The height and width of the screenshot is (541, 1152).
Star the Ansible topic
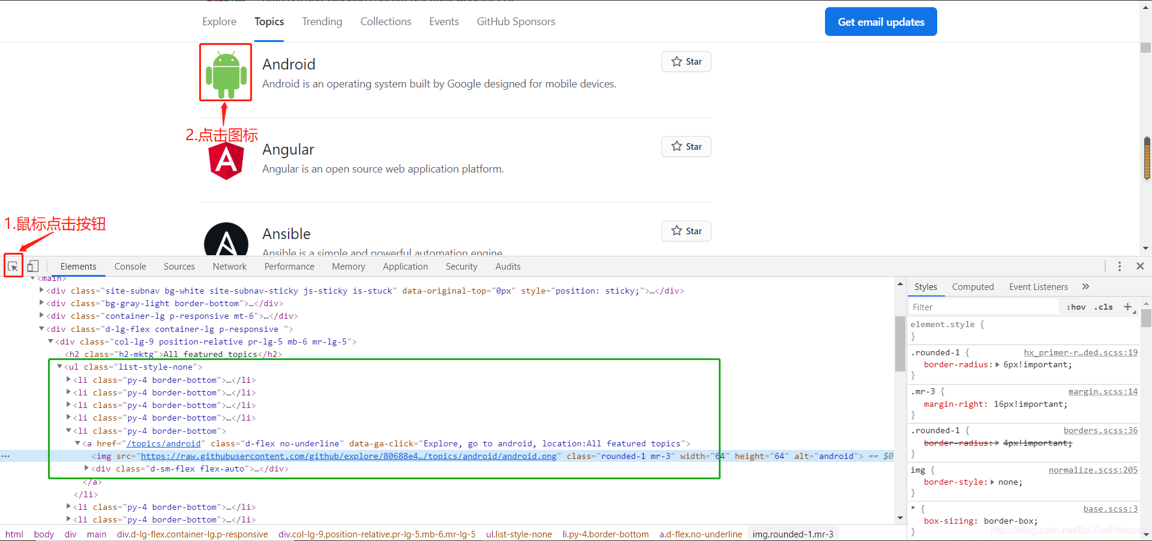tap(686, 231)
